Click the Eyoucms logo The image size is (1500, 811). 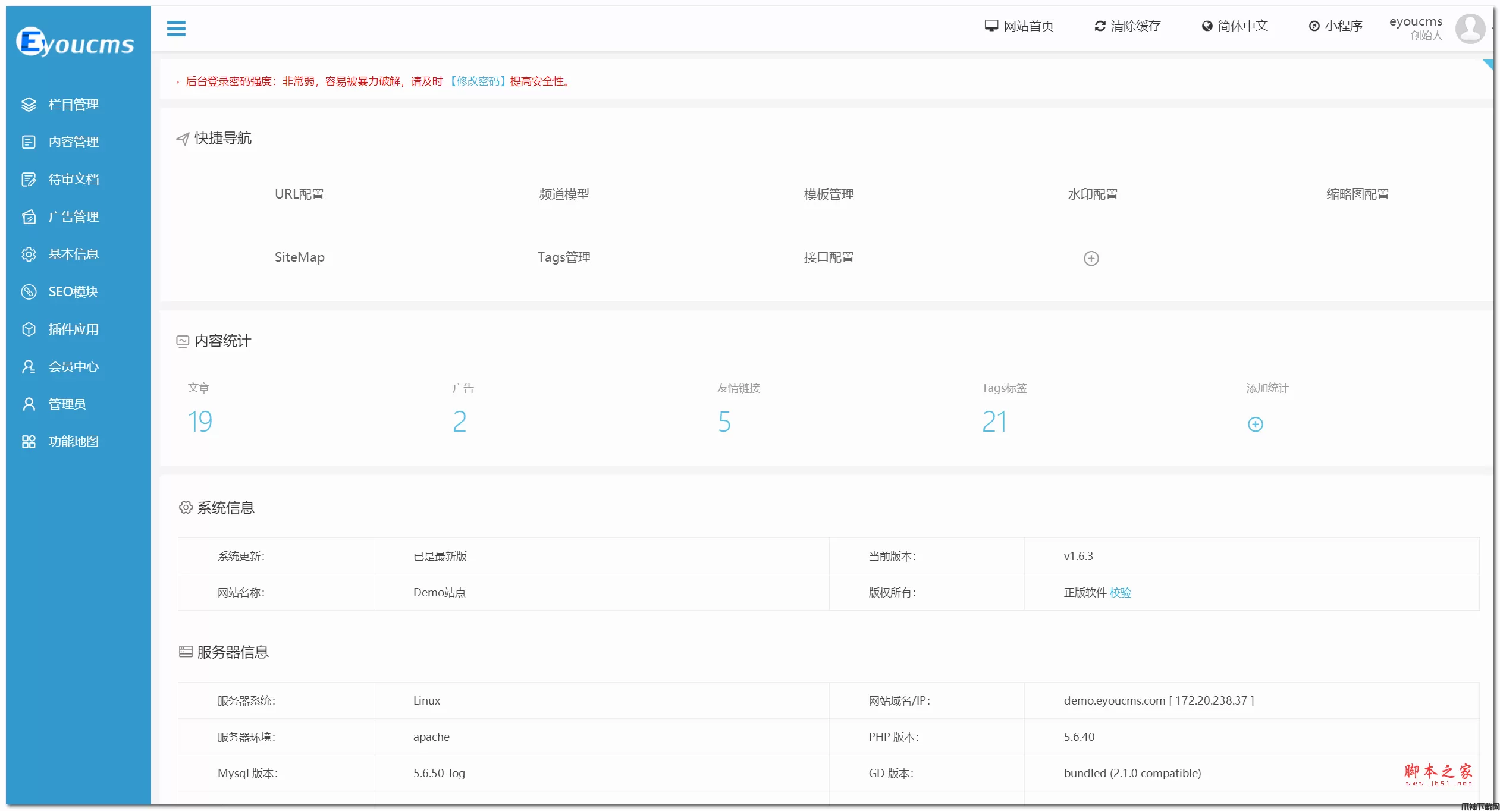click(75, 42)
